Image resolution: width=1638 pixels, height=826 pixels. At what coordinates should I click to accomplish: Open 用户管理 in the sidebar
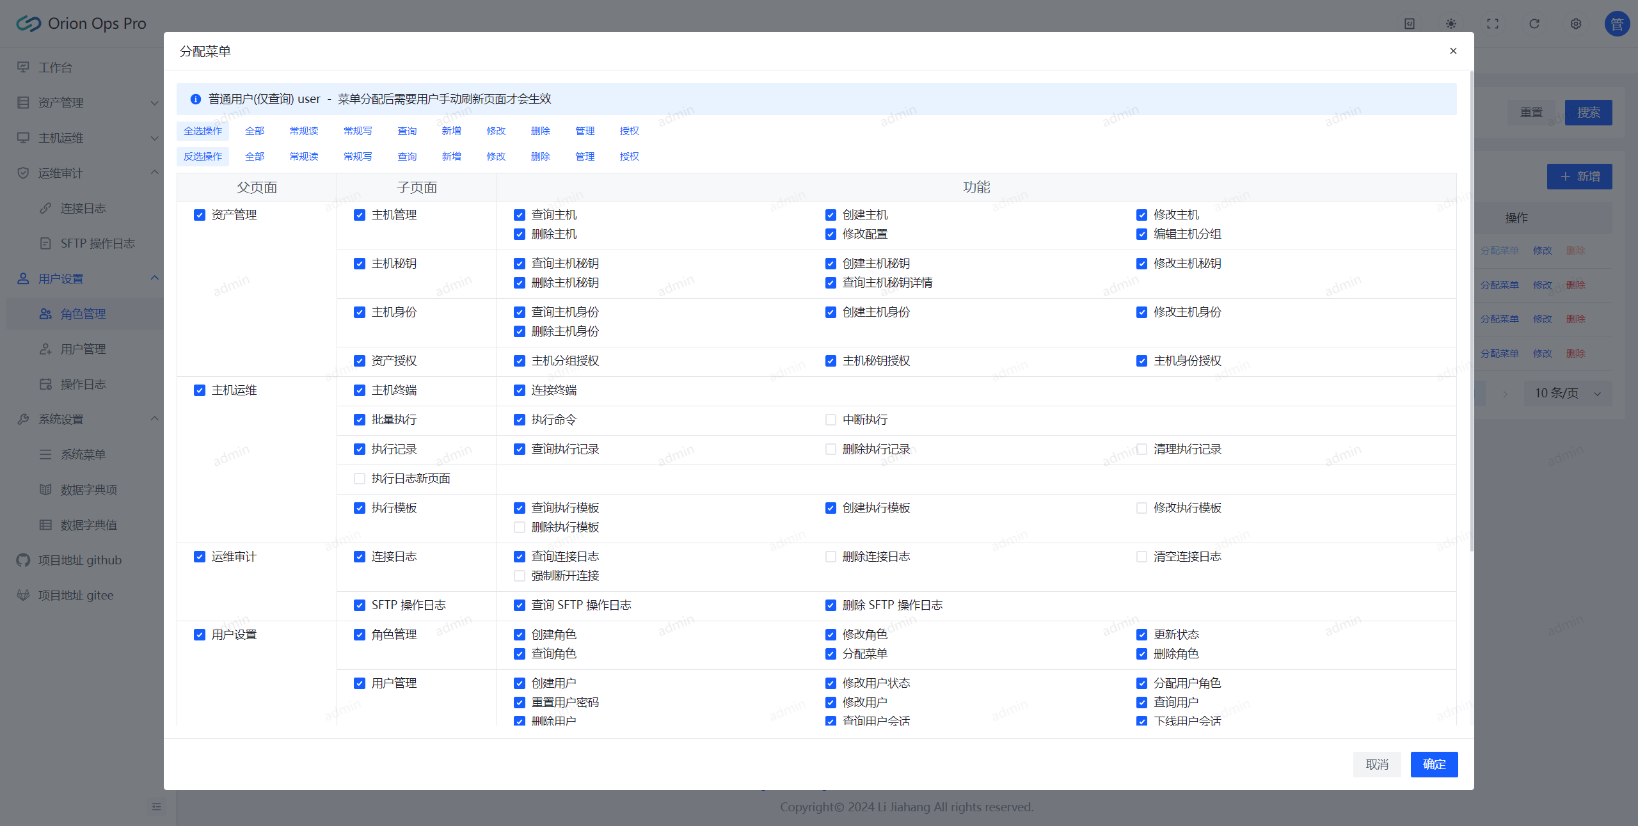point(83,349)
